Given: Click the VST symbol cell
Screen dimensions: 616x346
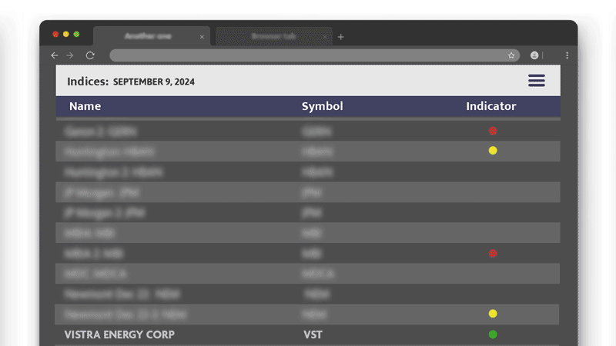Looking at the screenshot, I should (x=313, y=334).
